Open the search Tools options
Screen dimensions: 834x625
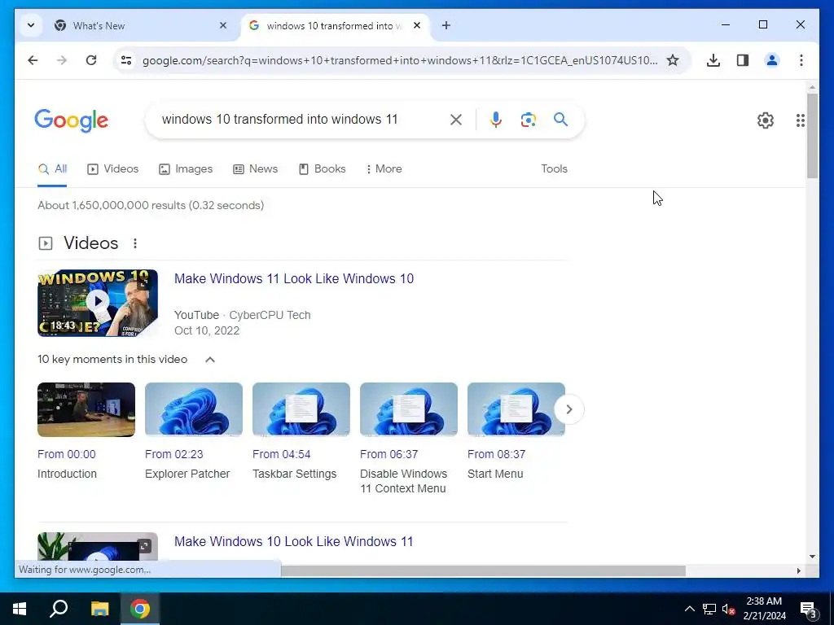pyautogui.click(x=554, y=168)
